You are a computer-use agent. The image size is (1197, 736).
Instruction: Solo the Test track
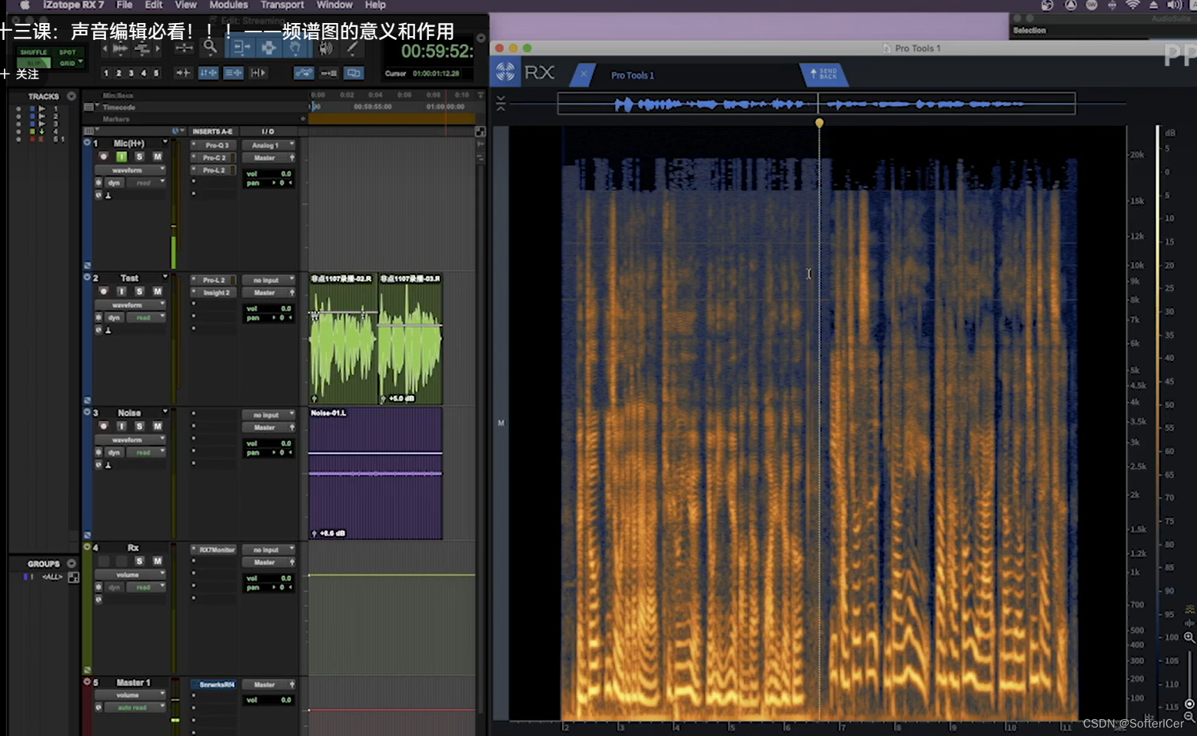pyautogui.click(x=139, y=292)
